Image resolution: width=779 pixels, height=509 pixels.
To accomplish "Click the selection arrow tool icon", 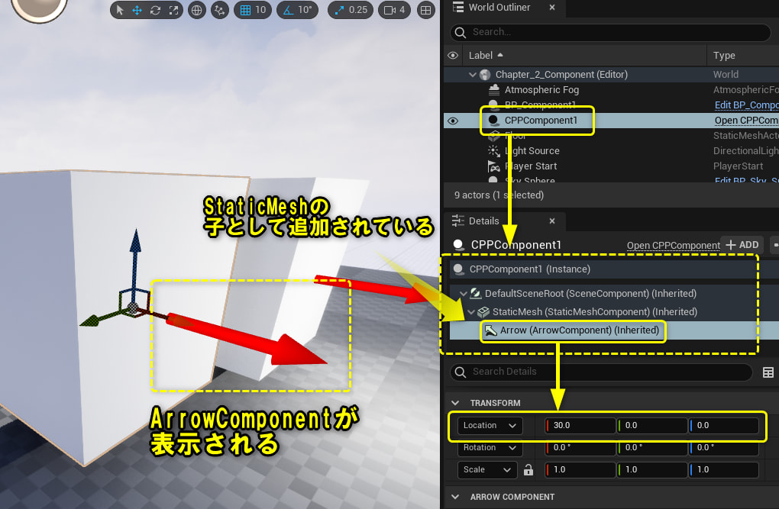I will pyautogui.click(x=119, y=10).
